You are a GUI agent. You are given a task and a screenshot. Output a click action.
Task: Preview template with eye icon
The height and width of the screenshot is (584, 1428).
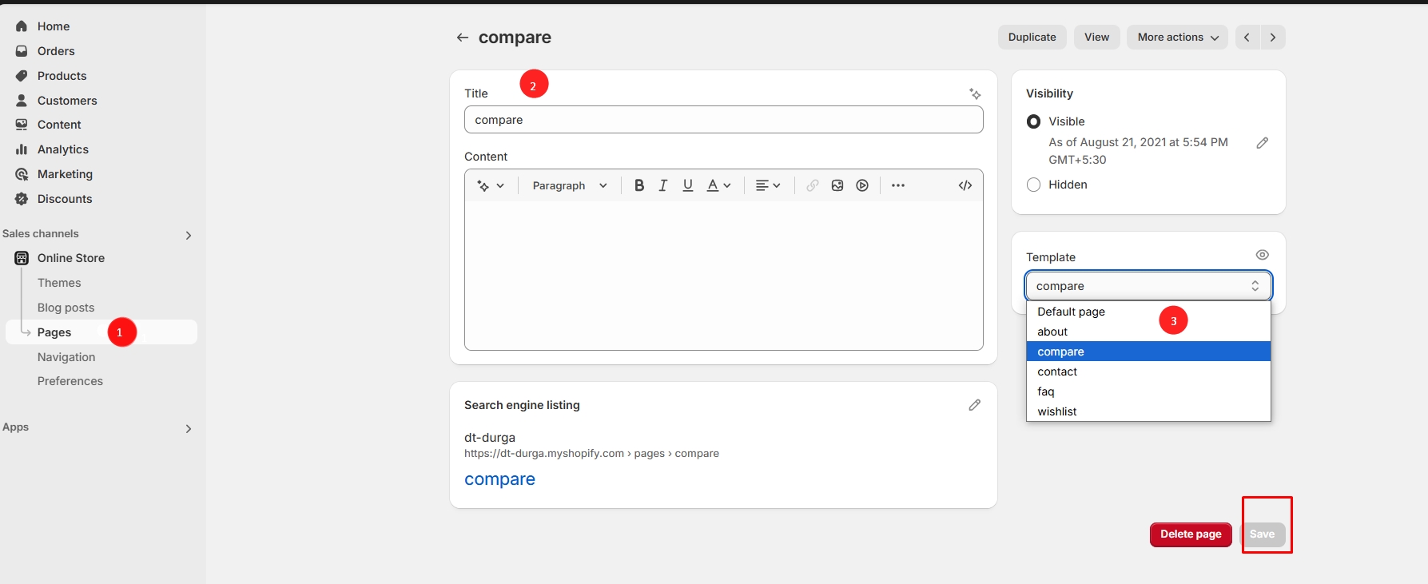tap(1262, 255)
